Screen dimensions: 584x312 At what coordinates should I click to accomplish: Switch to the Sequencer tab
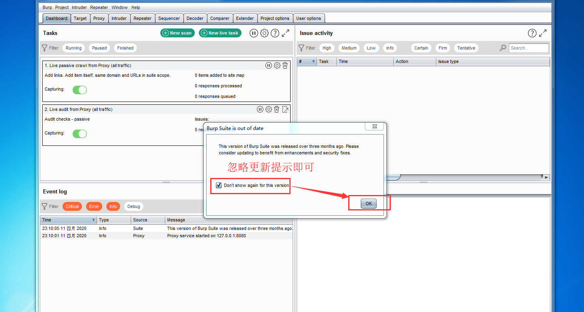(x=169, y=18)
